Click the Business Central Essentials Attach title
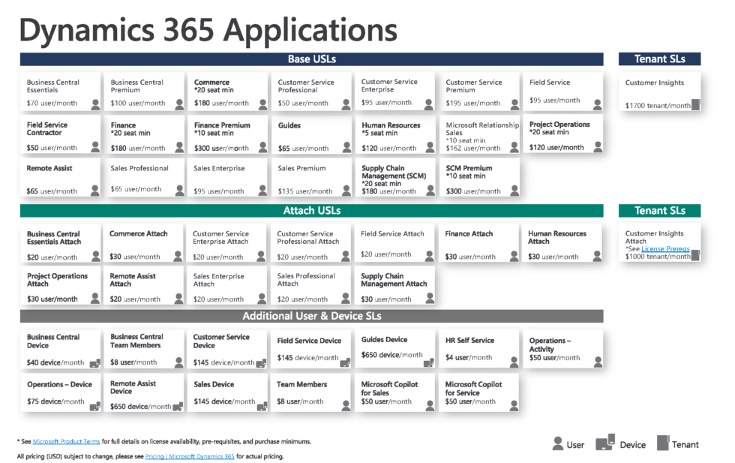The height and width of the screenshot is (463, 735). (x=54, y=238)
